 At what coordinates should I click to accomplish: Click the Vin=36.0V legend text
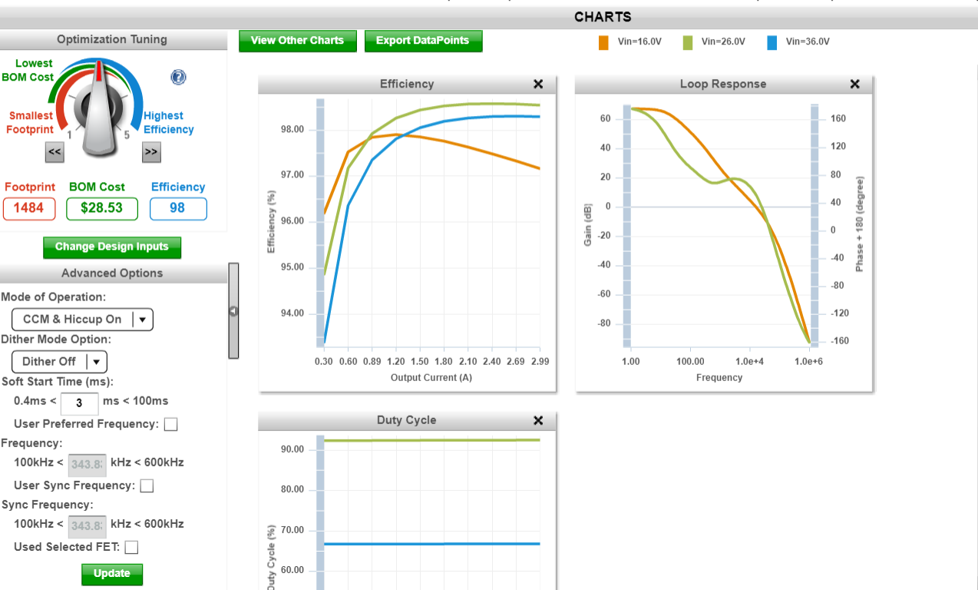(x=808, y=42)
